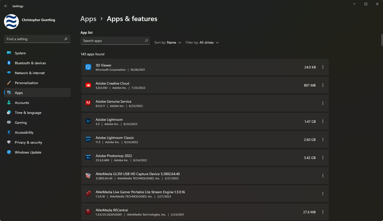Open Bluetooth & devices settings

tap(37, 63)
